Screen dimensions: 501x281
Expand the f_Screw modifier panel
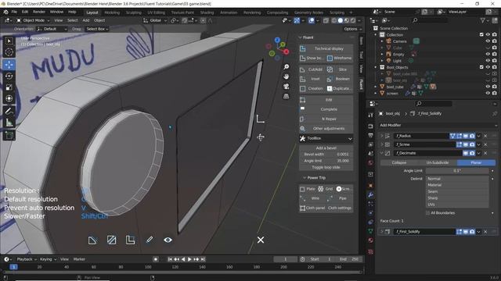click(381, 144)
